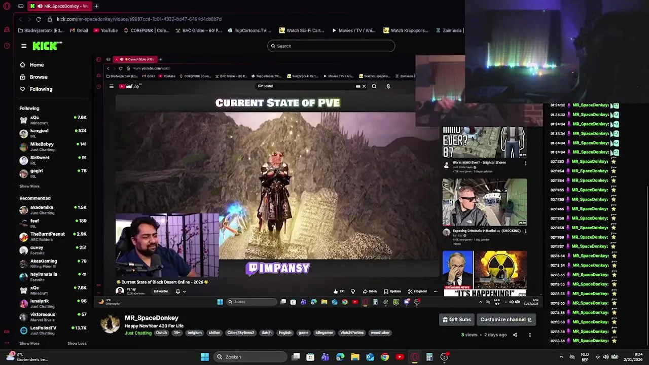Open Task View from the taskbar

pyautogui.click(x=296, y=357)
